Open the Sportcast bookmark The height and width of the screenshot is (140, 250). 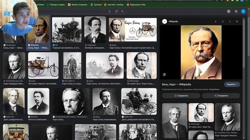pyautogui.click(x=96, y=5)
